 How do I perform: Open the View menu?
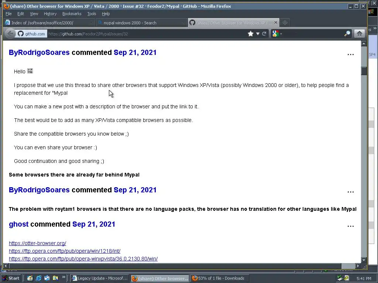tap(34, 14)
